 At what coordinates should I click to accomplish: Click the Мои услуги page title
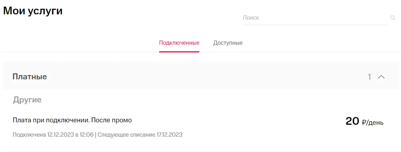33,11
